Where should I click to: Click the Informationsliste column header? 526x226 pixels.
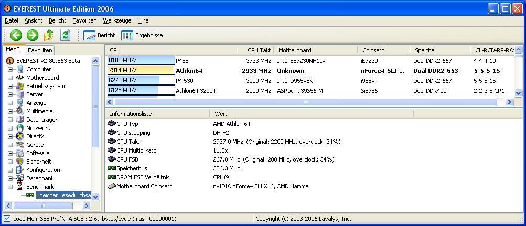157,114
